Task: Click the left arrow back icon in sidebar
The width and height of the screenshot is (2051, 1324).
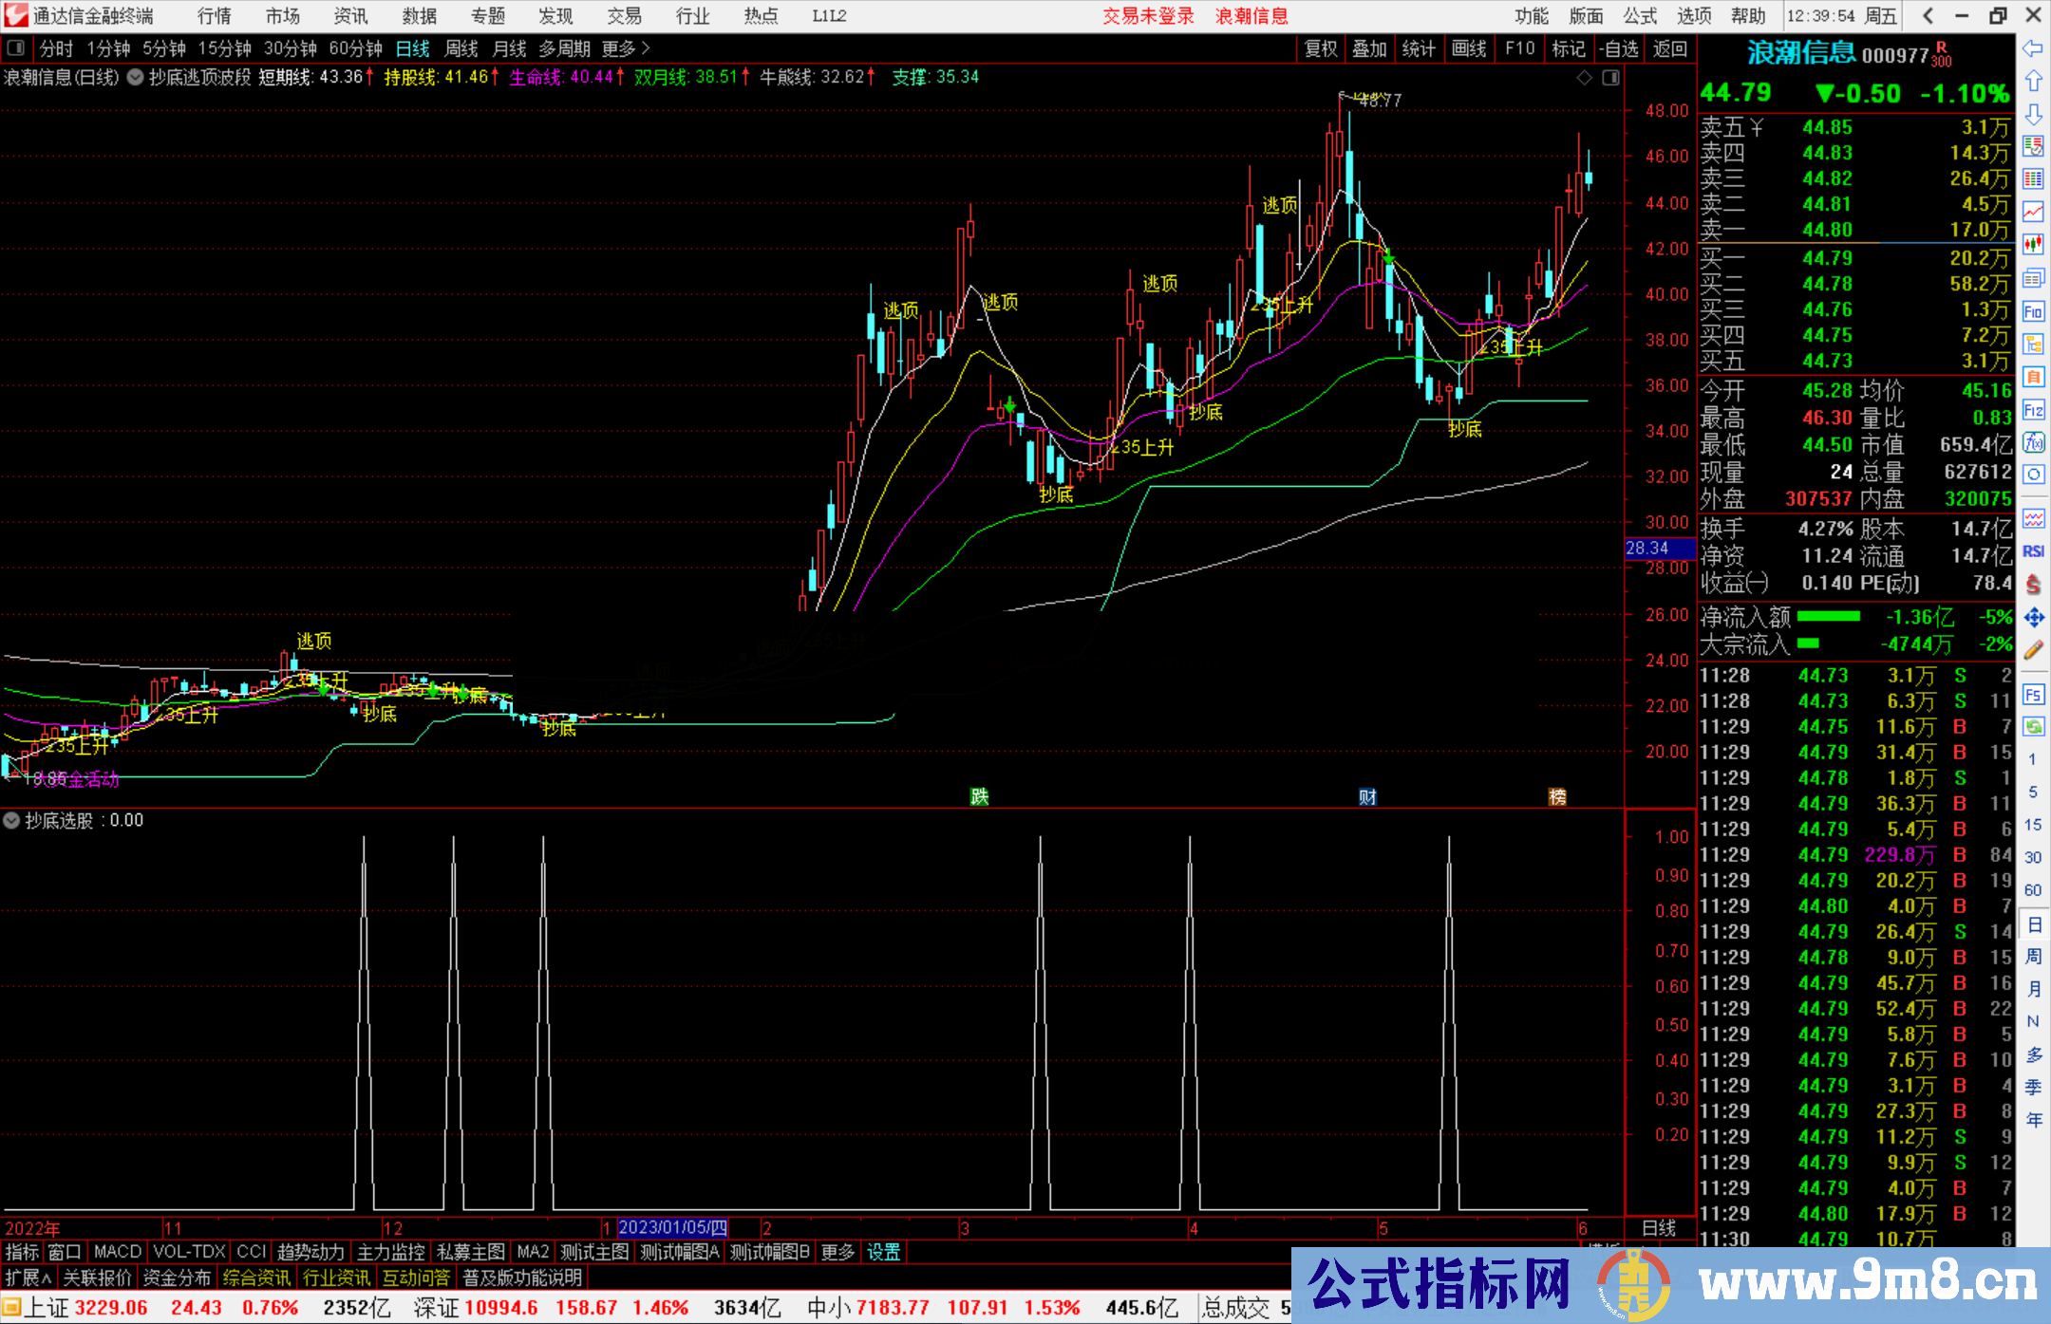Action: pos(2033,48)
